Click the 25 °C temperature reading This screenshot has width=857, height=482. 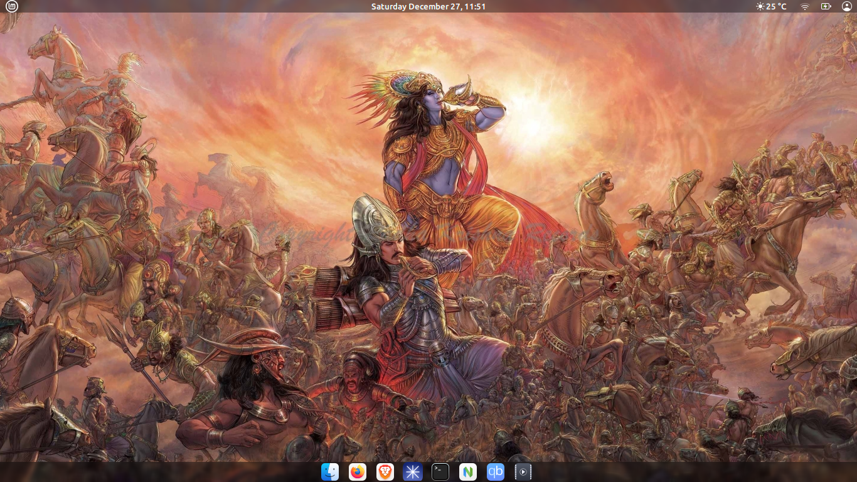777,6
